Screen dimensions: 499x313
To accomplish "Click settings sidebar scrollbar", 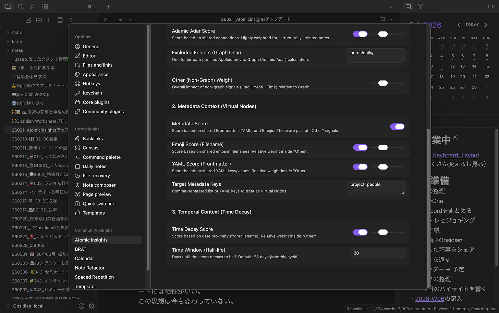I will coord(148,147).
